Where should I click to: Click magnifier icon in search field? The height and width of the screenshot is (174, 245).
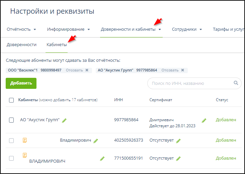[236, 83]
